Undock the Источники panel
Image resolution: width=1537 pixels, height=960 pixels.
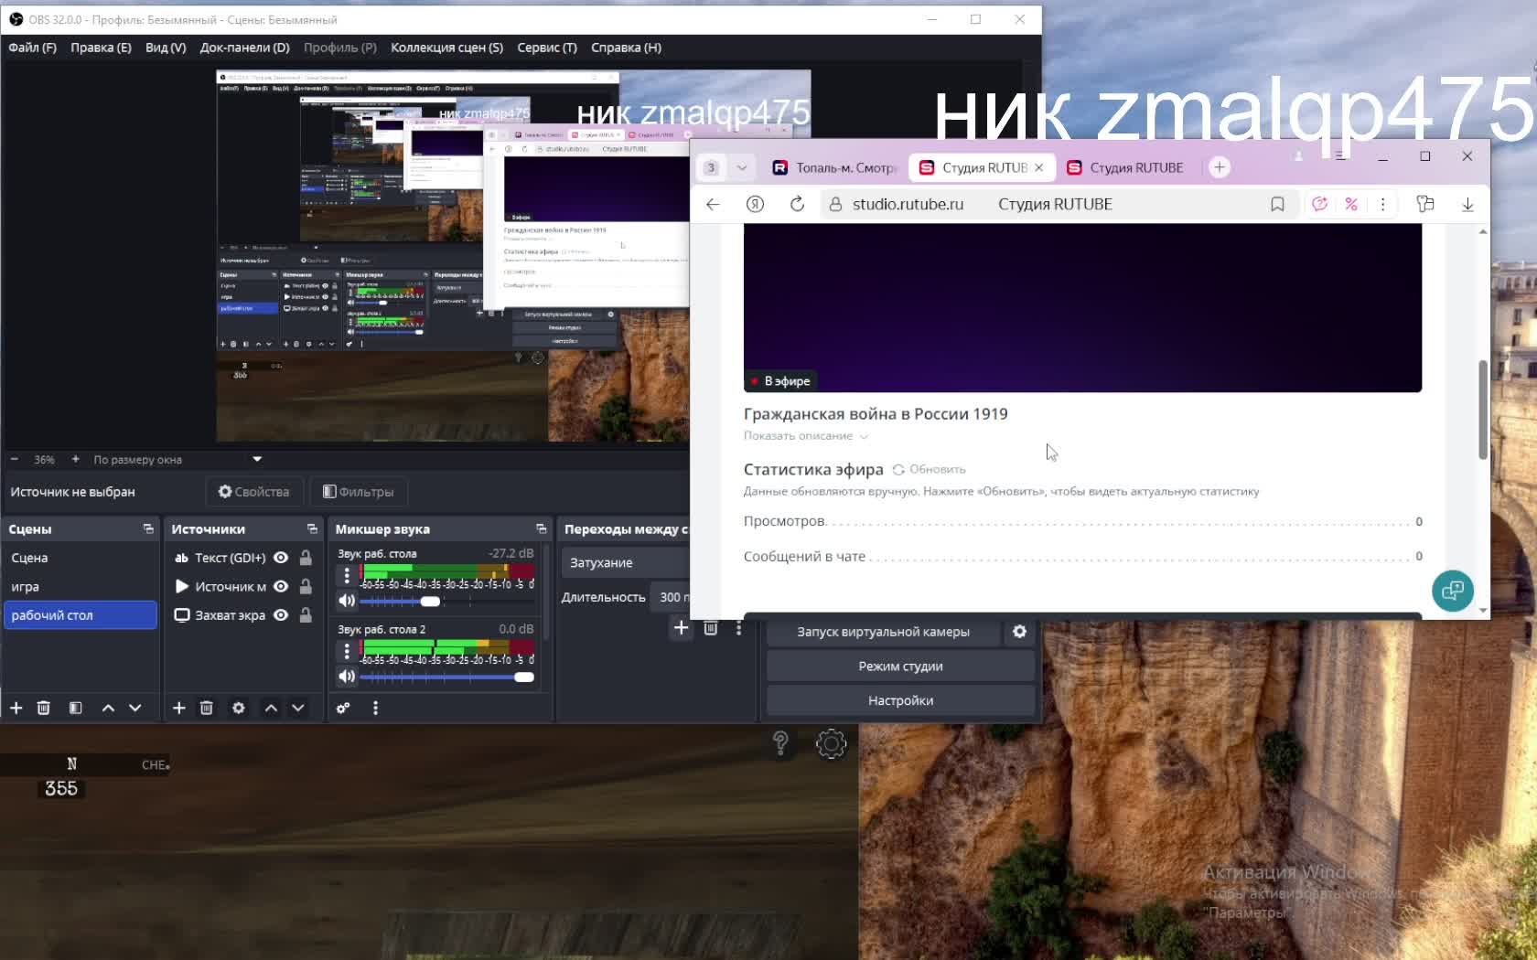312,529
